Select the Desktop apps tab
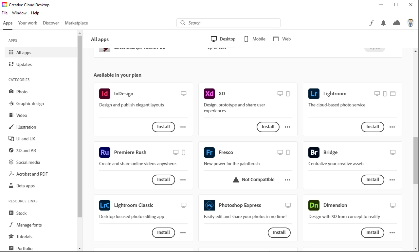Screen dimensions: 419x252 tap(223, 39)
